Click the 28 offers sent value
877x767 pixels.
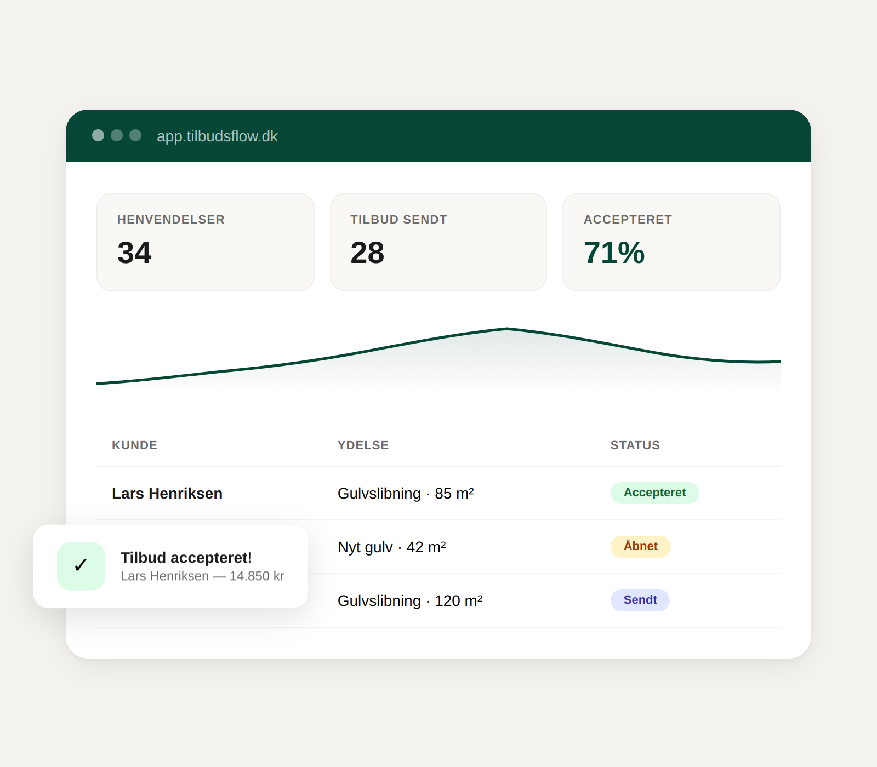click(x=367, y=253)
